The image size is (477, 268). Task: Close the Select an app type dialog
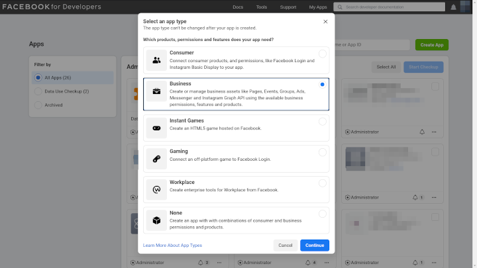click(x=325, y=22)
